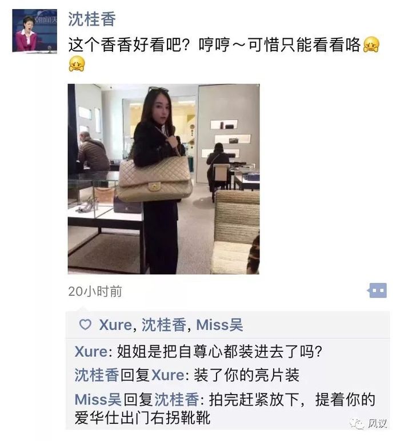Open Xure's name starting the first comment
Image resolution: width=400 pixels, height=441 pixels.
[91, 352]
